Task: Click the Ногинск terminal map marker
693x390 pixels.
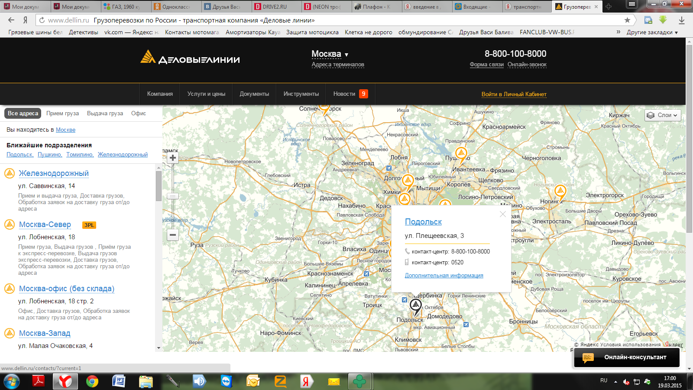Action: [560, 191]
